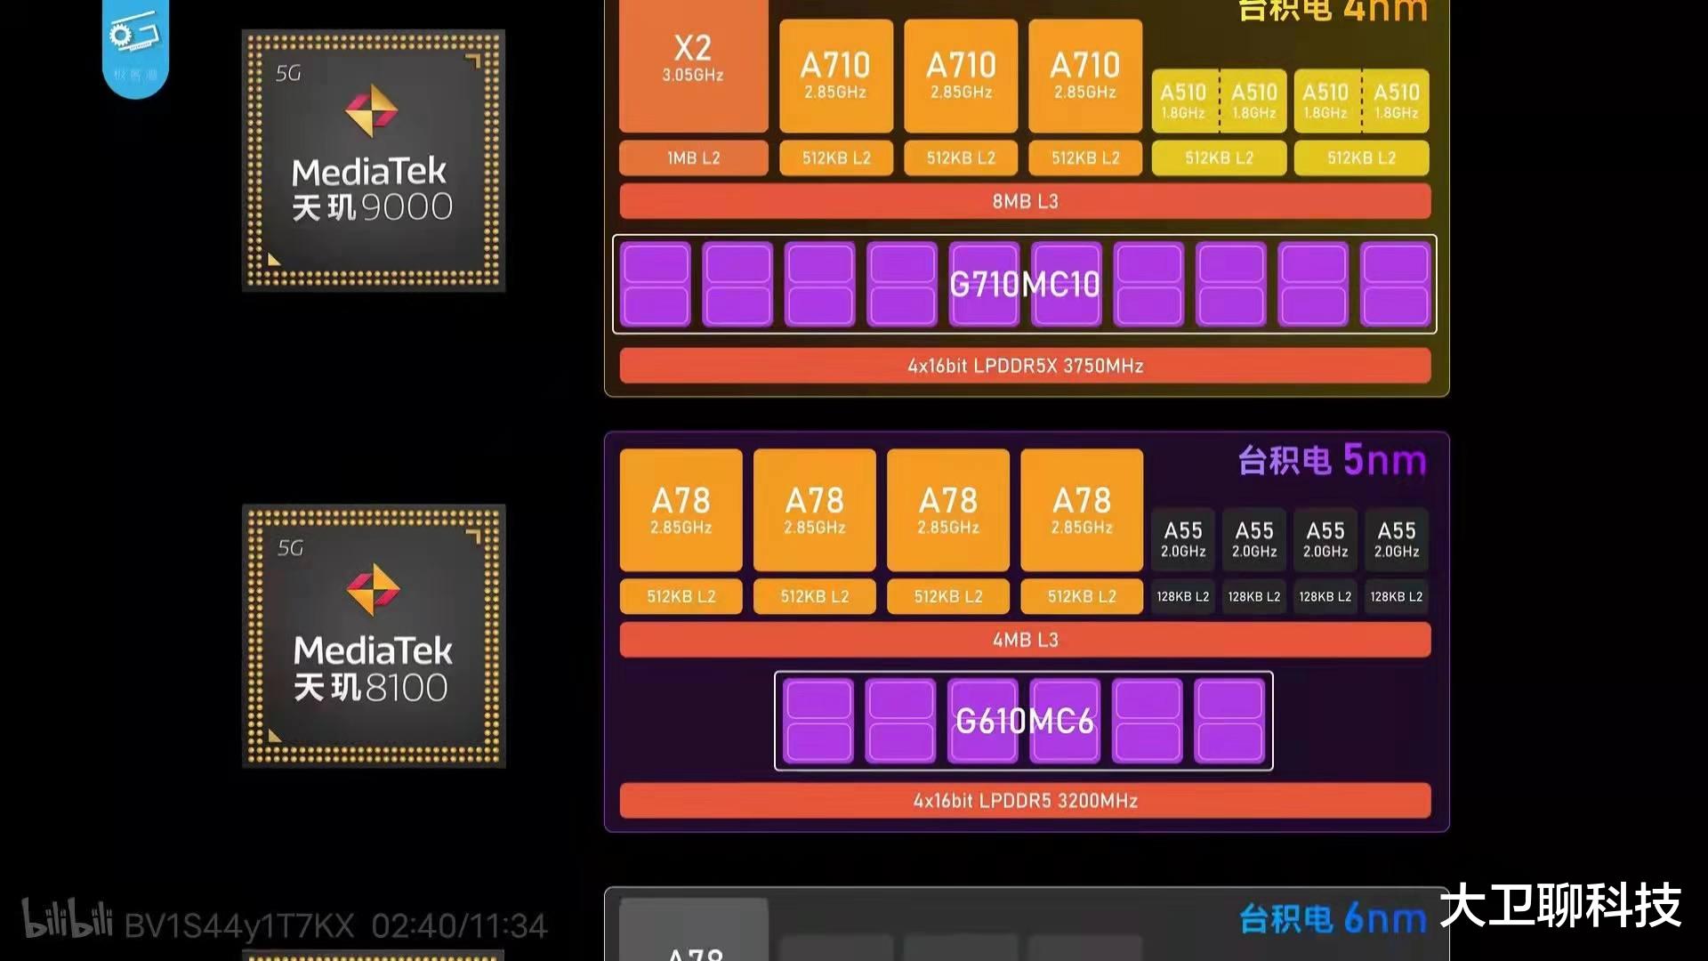Click the 1MB L2 cache block
Image resolution: width=1708 pixels, height=961 pixels.
tap(693, 158)
